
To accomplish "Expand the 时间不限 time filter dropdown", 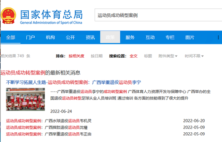I will point(194,56).
